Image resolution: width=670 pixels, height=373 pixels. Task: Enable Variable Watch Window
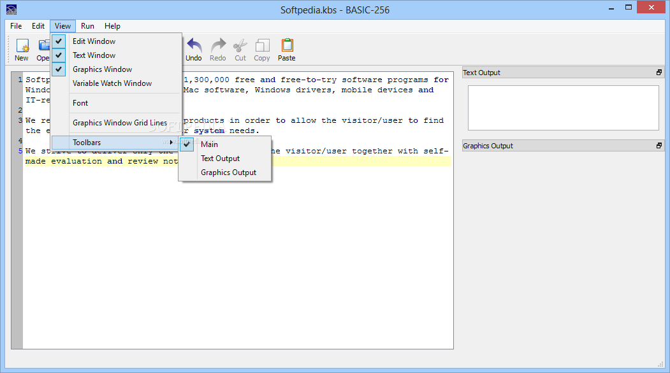[116, 83]
